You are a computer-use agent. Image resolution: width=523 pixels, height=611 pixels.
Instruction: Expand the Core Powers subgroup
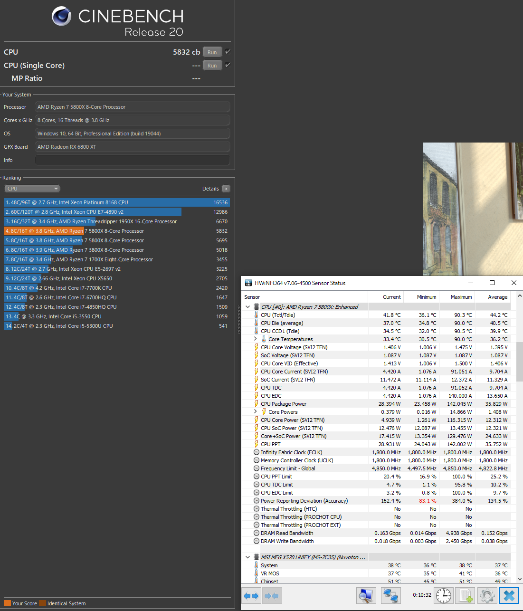256,411
